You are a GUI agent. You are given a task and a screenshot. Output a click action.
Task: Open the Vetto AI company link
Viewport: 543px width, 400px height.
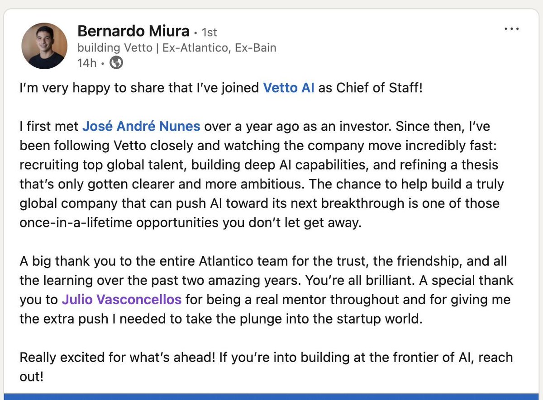click(289, 88)
